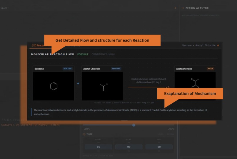Viewport: 237px width, 159px height.
Task: Click the hours value field showing 01
Action: tap(99, 147)
